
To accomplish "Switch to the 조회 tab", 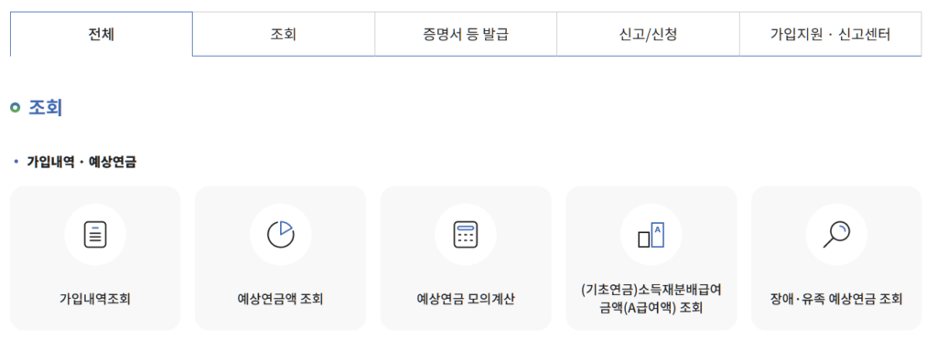I will click(284, 34).
